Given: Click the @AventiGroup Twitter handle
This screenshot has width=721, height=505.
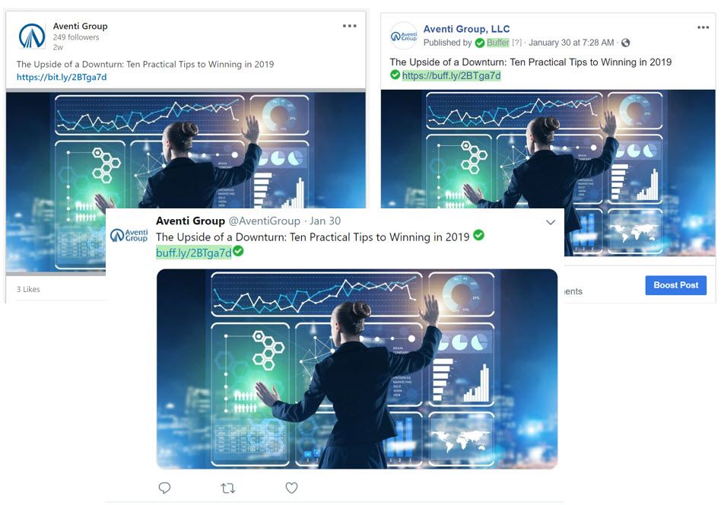Looking at the screenshot, I should (265, 221).
